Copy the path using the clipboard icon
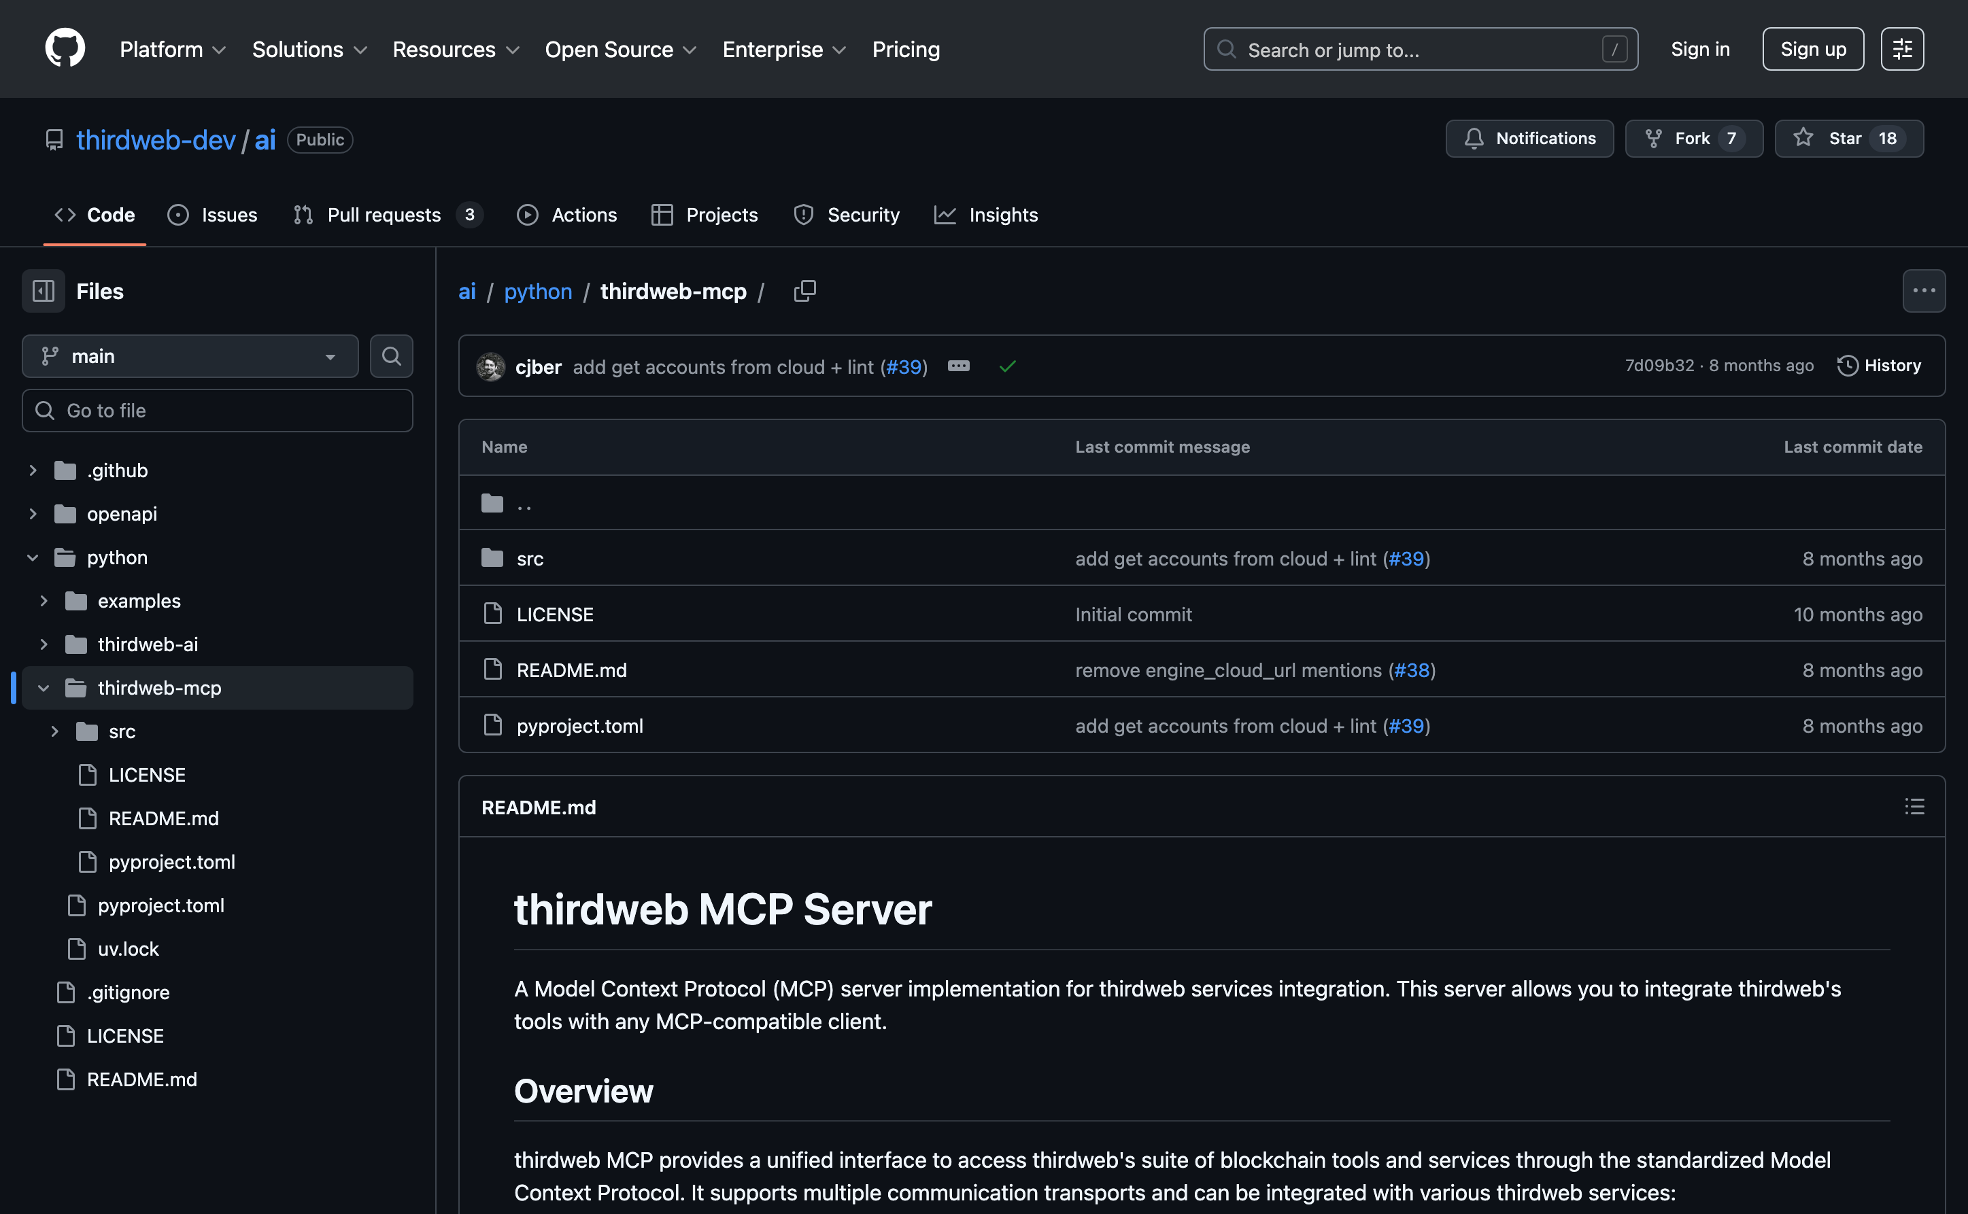Viewport: 1968px width, 1214px height. [804, 291]
